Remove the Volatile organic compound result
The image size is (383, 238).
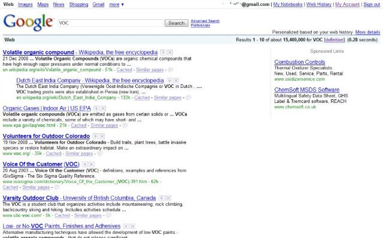click(170, 52)
